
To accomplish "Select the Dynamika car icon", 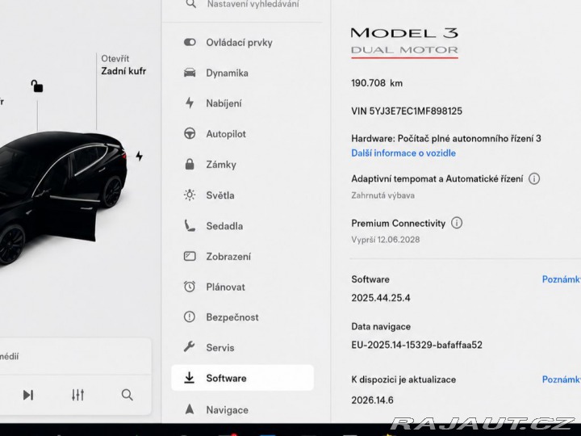I will 190,73.
